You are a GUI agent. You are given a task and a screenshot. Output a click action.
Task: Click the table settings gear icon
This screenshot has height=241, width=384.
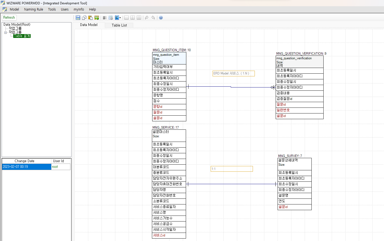pos(111,18)
